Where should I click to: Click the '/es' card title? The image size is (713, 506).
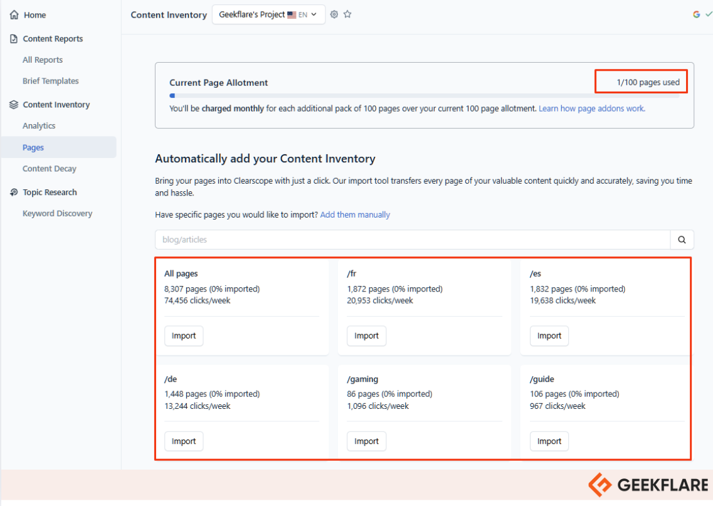click(x=536, y=273)
